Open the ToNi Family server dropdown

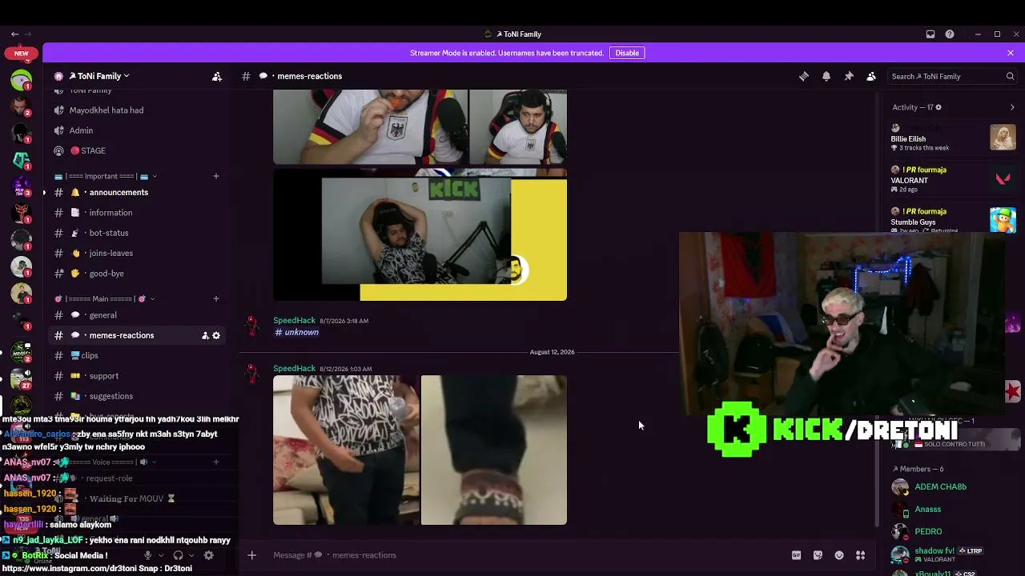99,76
